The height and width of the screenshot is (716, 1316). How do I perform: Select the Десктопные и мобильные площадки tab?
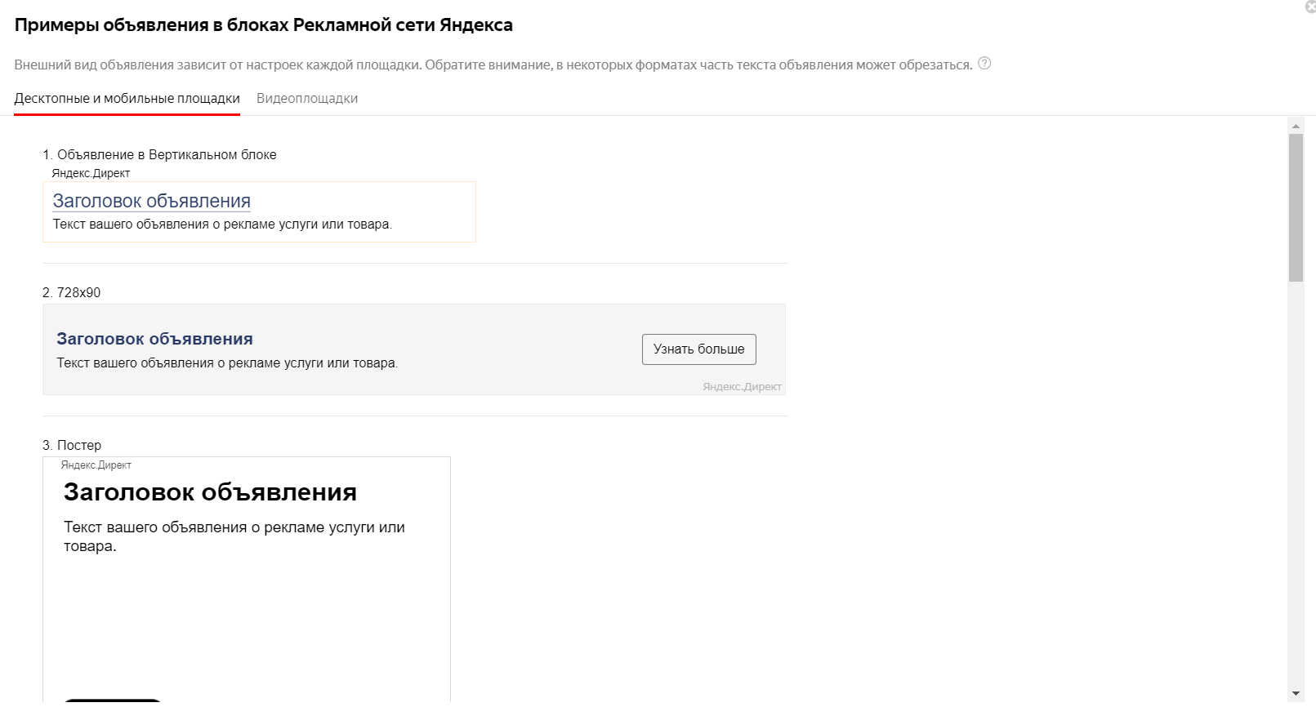click(x=127, y=99)
